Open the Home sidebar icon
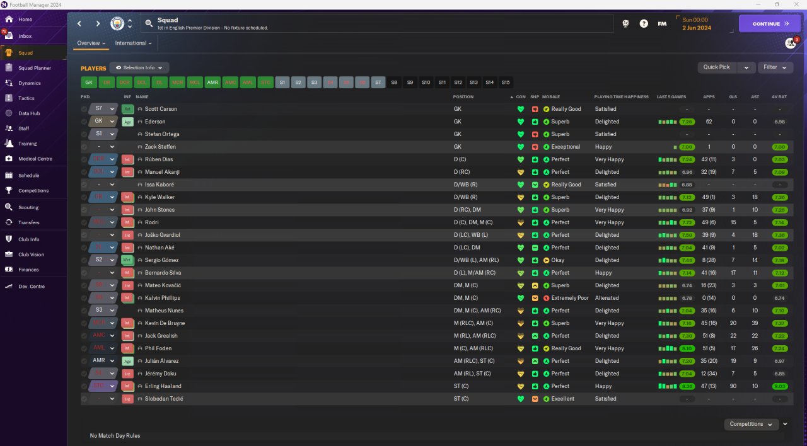Viewport: 807px width, 446px height. [9, 20]
